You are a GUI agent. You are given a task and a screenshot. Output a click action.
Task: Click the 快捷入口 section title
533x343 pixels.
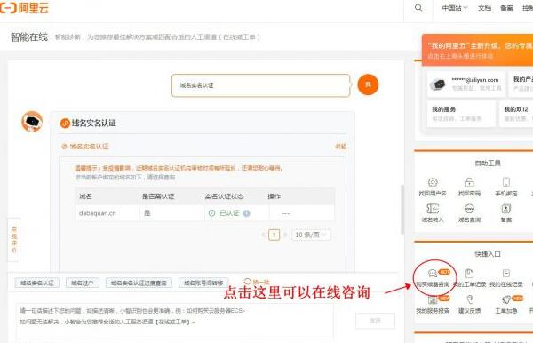488,254
